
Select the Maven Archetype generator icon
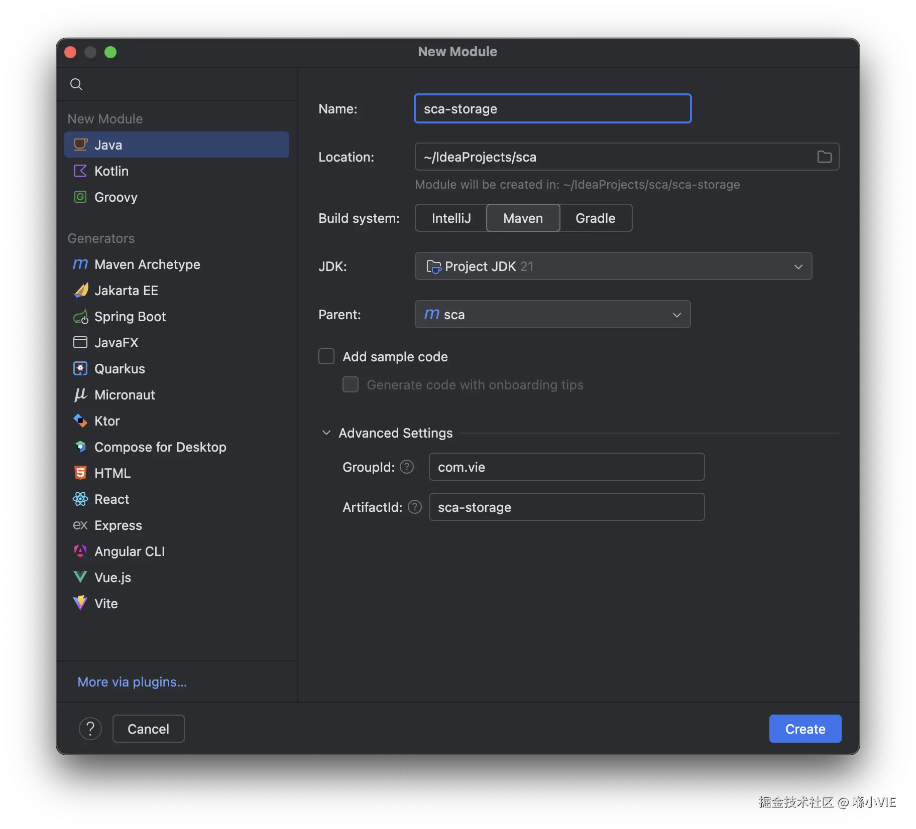[x=80, y=264]
